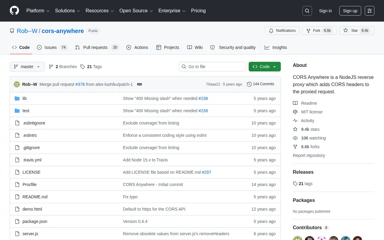Click the file icon next to .eslintignore
This screenshot has height=240, width=384.
tap(17, 123)
